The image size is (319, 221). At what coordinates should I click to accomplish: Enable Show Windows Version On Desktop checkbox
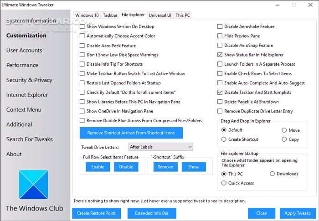pyautogui.click(x=82, y=26)
